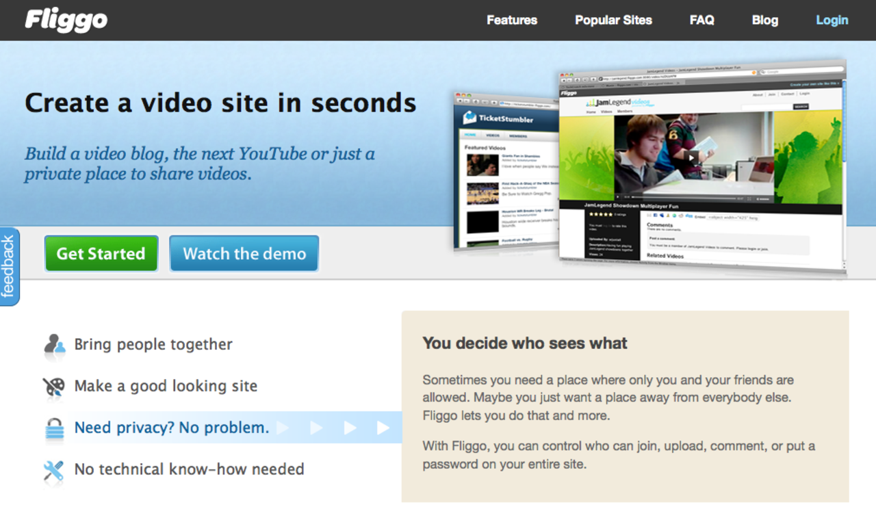Click the Login link
Screen dimensions: 876x531
[x=832, y=20]
